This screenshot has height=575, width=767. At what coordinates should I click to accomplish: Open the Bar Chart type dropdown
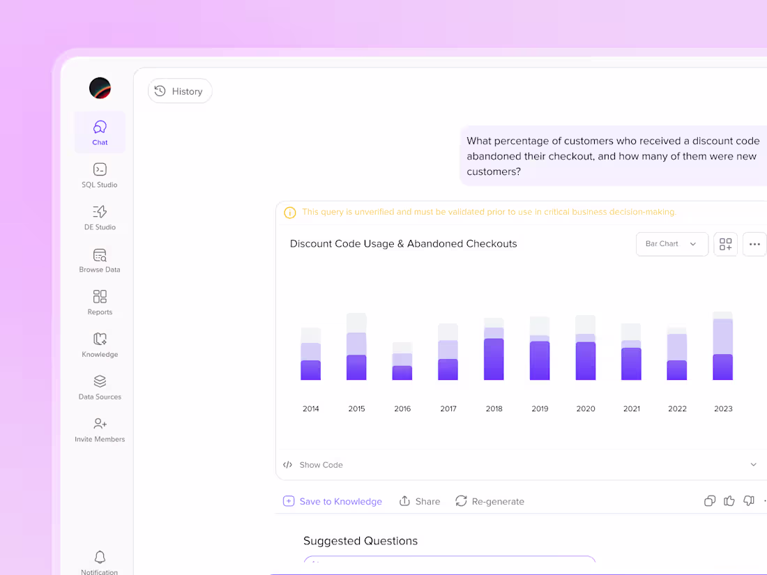click(671, 244)
